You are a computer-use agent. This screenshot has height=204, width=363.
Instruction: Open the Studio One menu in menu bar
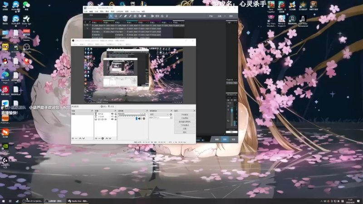[135, 11]
